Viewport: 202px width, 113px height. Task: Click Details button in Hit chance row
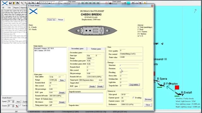point(62,102)
